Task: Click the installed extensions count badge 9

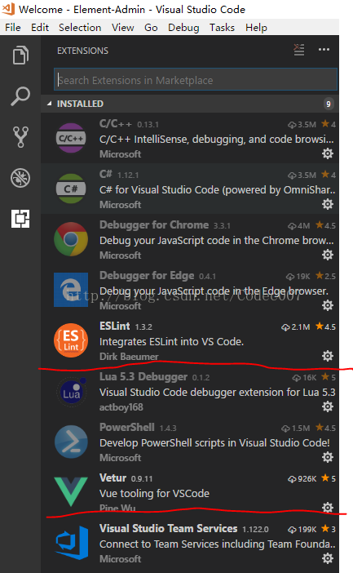Action: pos(329,104)
